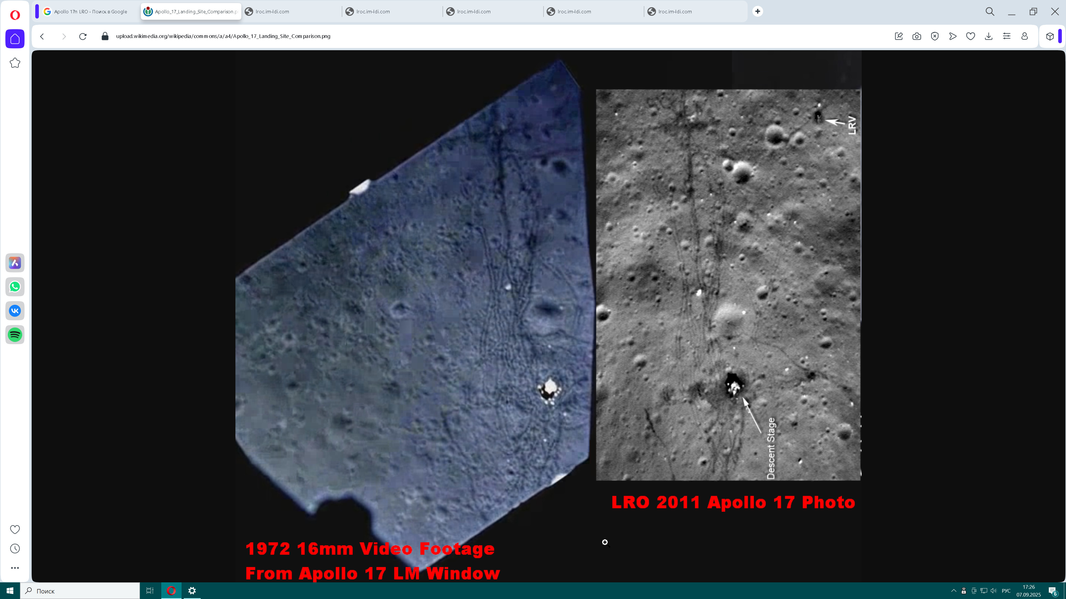
Task: Expand sidebar three-dots more menu
Action: tap(15, 568)
